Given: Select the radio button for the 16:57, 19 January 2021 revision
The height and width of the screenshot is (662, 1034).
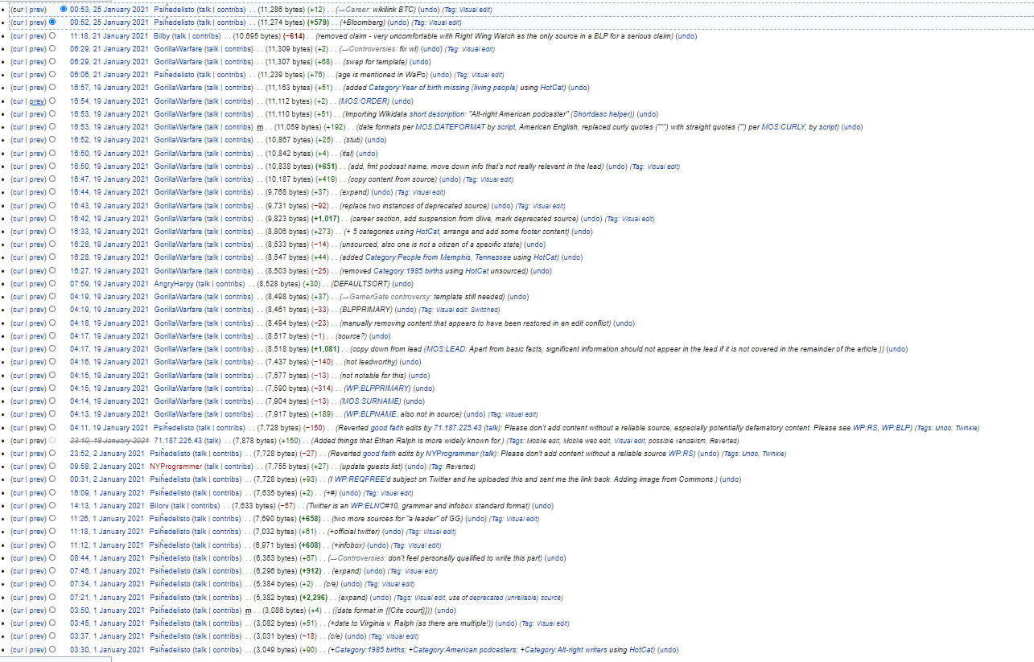Looking at the screenshot, I should [x=52, y=88].
